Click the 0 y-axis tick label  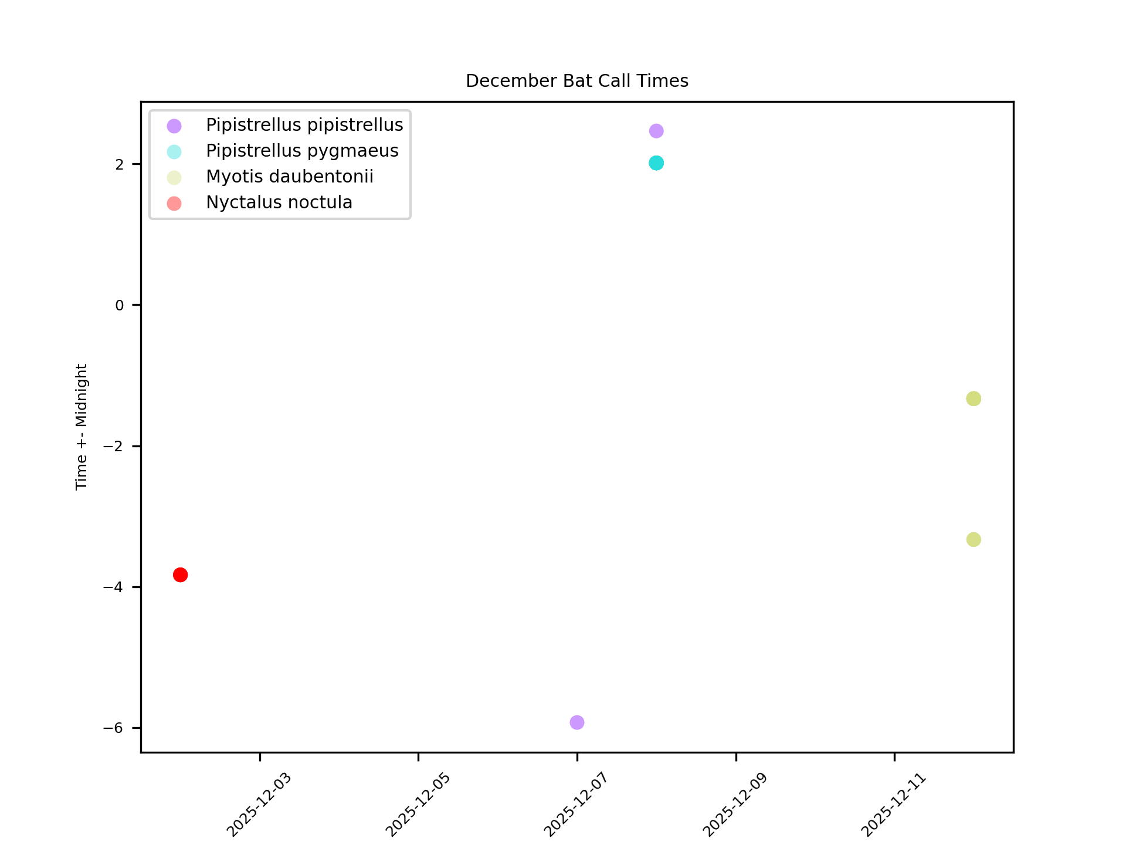(120, 305)
